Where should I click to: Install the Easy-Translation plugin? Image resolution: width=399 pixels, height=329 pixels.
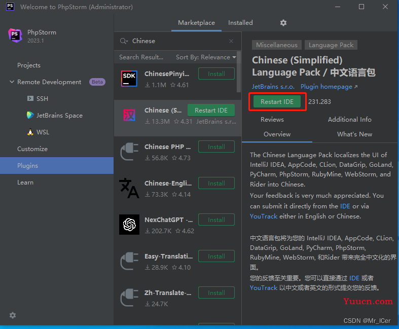pyautogui.click(x=216, y=256)
